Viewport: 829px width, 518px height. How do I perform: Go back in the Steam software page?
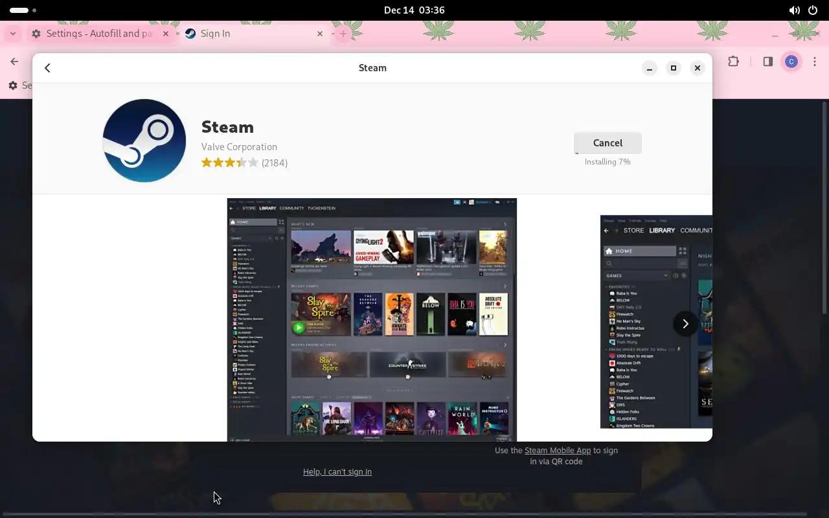coord(47,68)
